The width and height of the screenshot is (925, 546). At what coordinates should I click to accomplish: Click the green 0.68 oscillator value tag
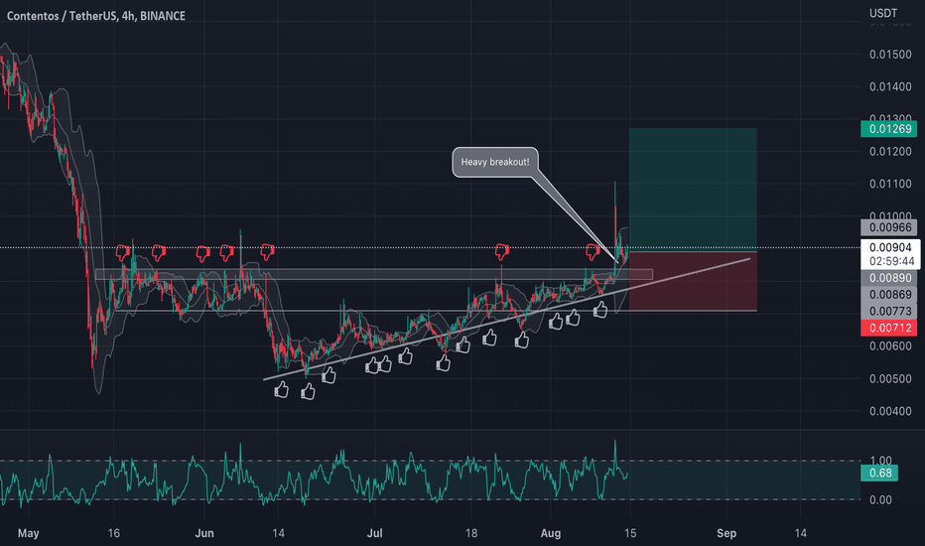pyautogui.click(x=879, y=473)
